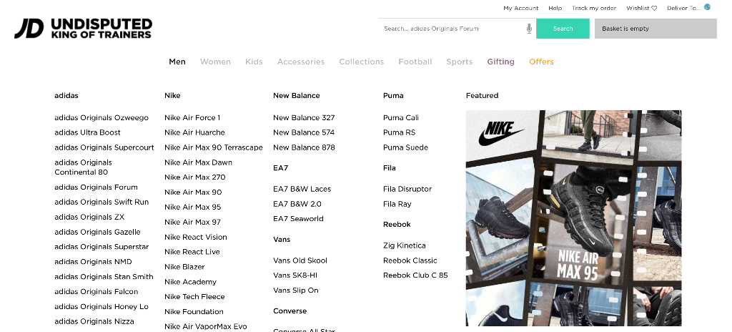Select the Women menu tab
The width and height of the screenshot is (732, 332).
click(x=215, y=62)
